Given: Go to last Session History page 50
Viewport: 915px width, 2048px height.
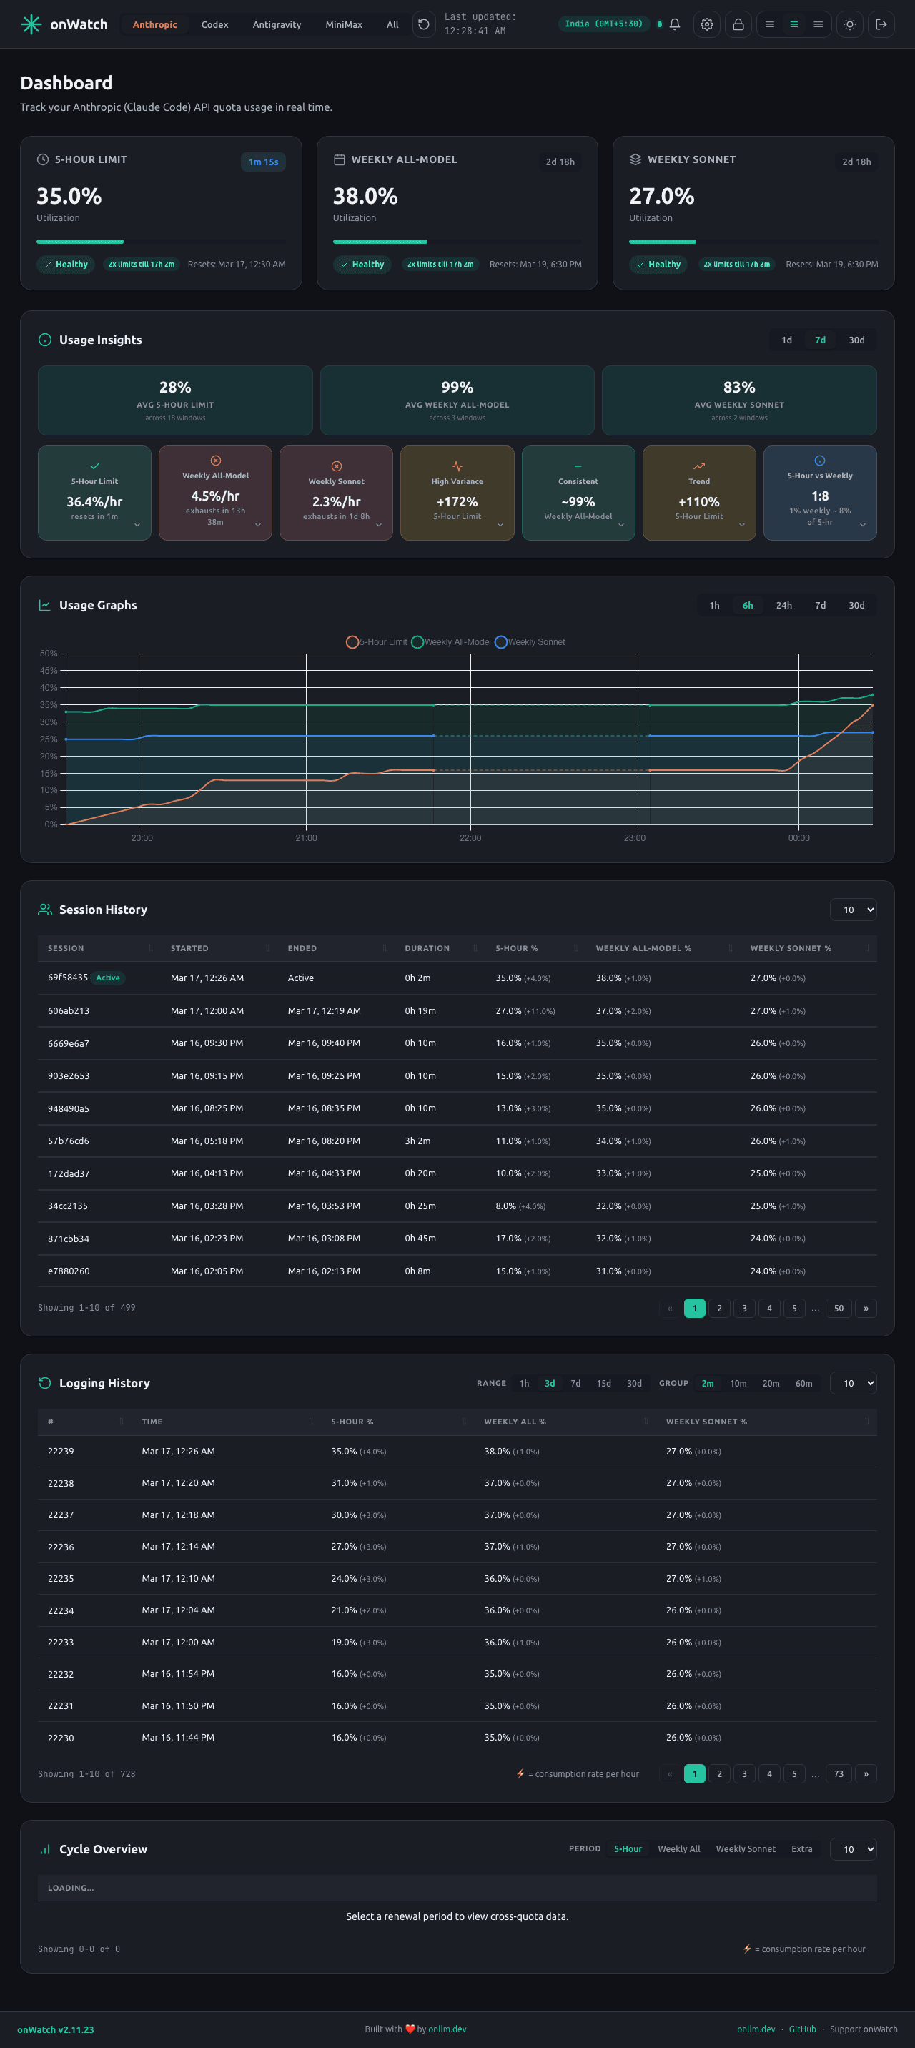Looking at the screenshot, I should point(839,1308).
